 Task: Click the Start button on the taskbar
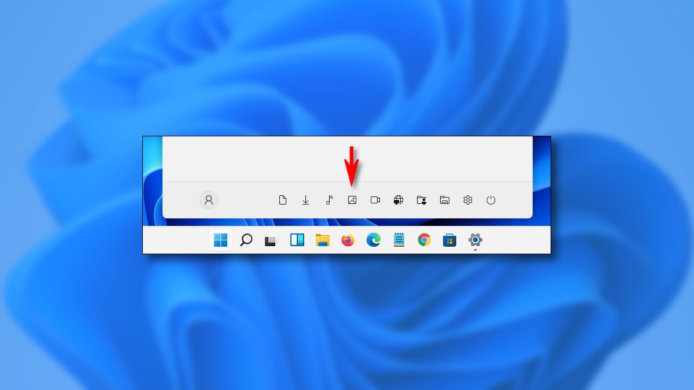pyautogui.click(x=222, y=240)
